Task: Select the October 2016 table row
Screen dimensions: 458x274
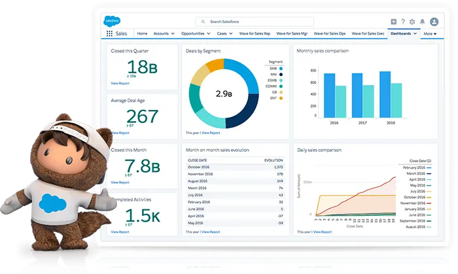Action: 236,167
